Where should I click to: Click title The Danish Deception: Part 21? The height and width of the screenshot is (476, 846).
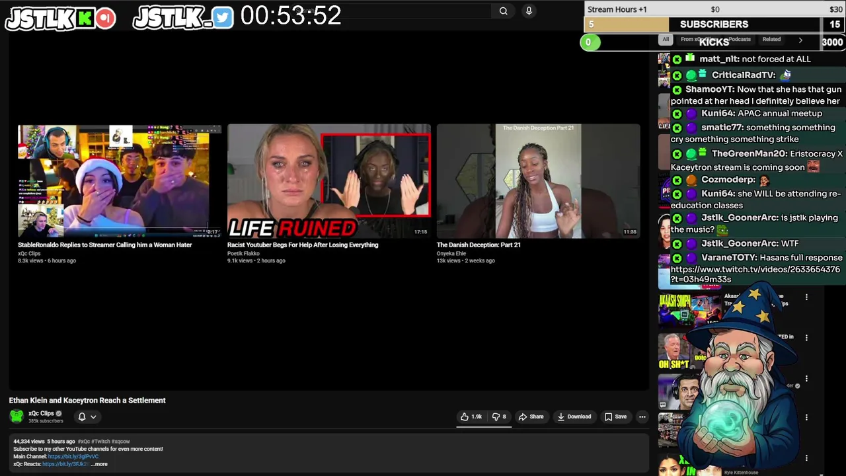[x=479, y=245]
